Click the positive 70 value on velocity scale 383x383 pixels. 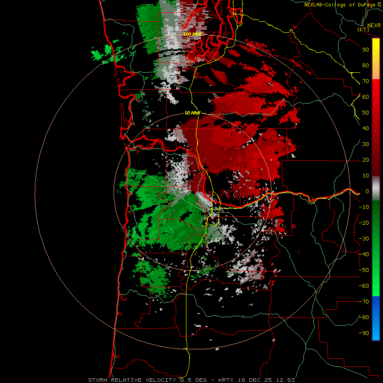366,81
